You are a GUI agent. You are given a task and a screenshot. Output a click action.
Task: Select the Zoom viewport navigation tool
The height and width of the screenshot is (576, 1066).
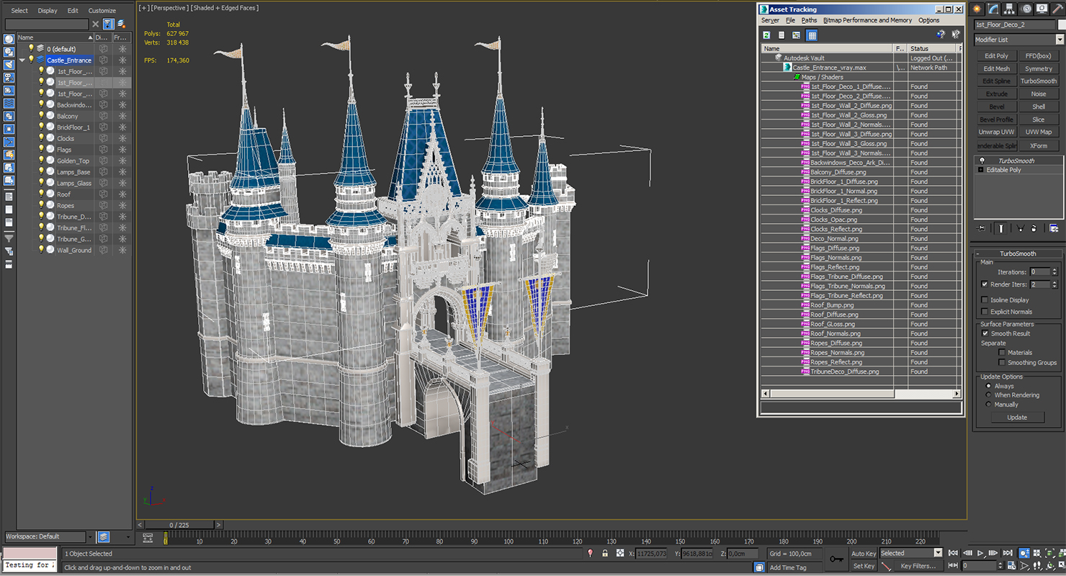pos(1024,553)
